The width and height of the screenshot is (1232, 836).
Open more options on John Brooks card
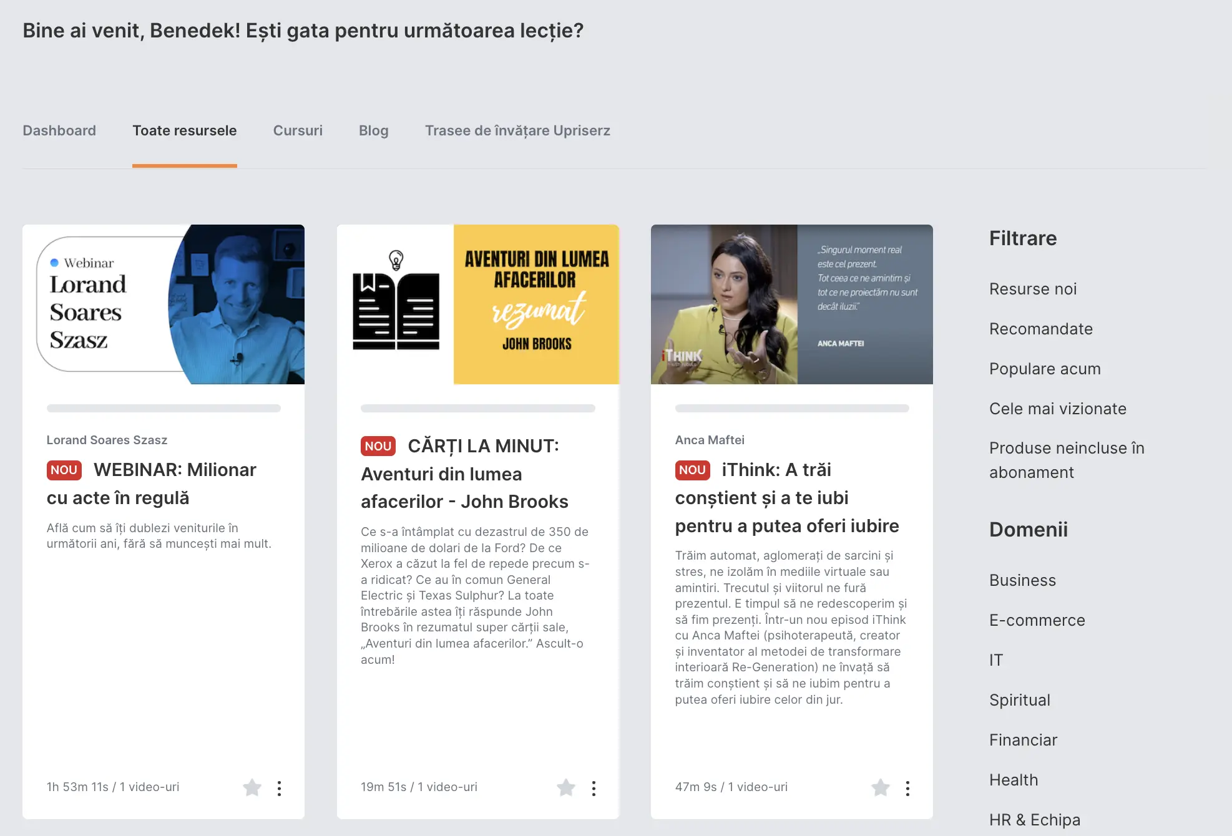click(x=594, y=789)
